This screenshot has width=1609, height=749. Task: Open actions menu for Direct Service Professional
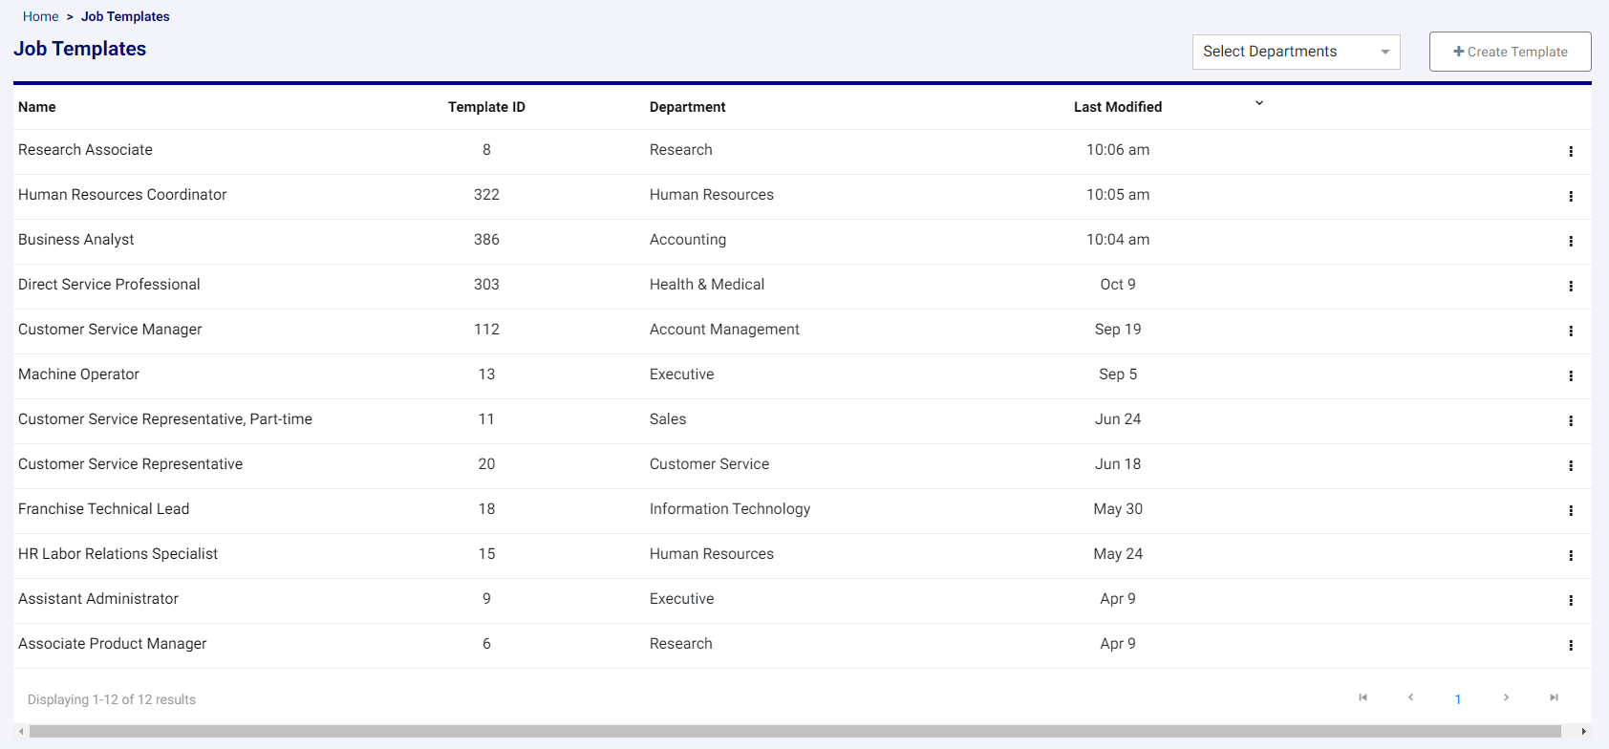click(x=1571, y=286)
